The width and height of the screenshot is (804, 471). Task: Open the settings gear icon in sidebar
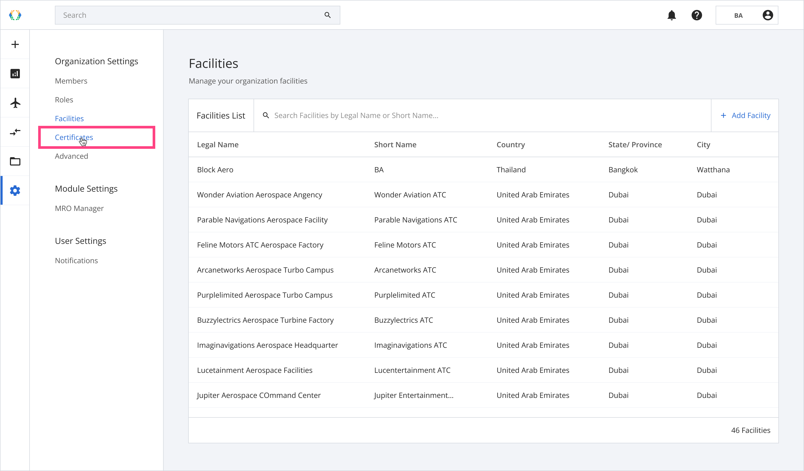[x=15, y=191]
